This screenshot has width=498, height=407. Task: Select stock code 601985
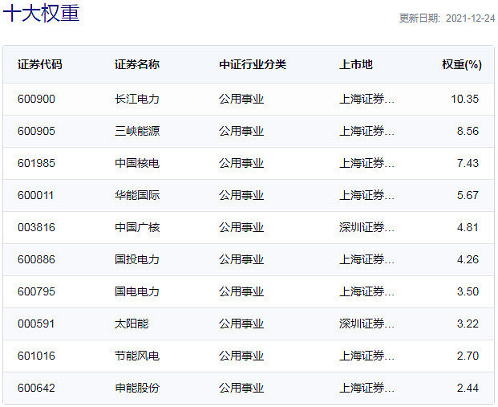coord(36,163)
